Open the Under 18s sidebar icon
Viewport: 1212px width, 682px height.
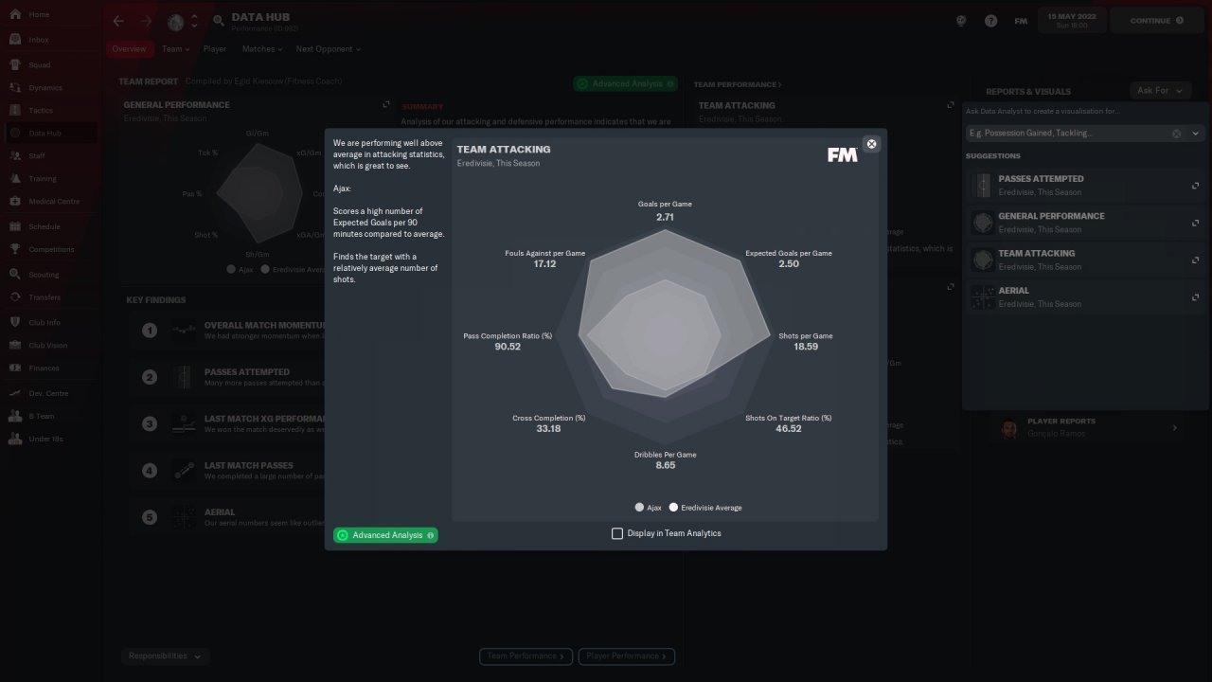(x=15, y=439)
